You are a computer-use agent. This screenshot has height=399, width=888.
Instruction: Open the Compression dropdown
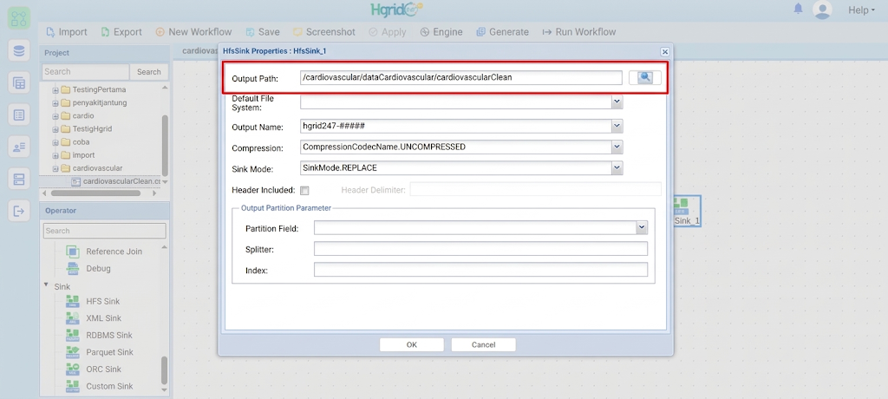(x=617, y=147)
